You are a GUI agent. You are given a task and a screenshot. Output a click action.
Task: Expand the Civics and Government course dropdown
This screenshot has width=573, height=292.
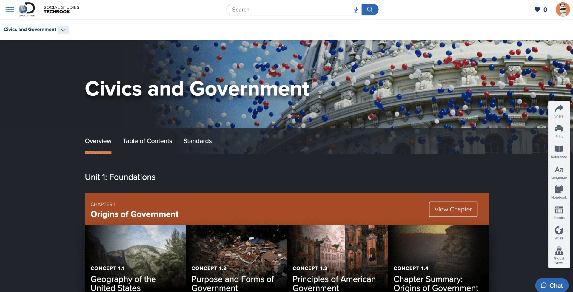63,30
